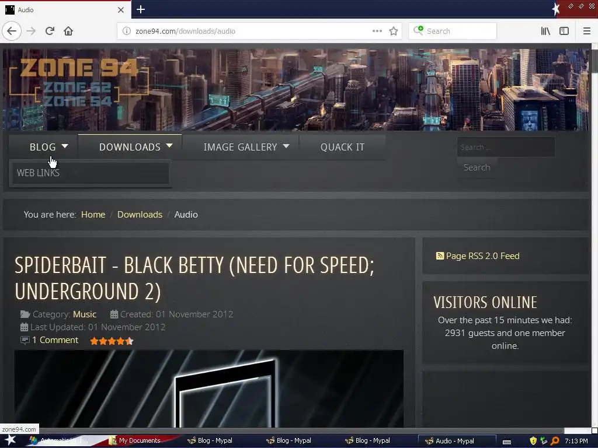
Task: Click the search engine magnifier icon
Action: 418,30
